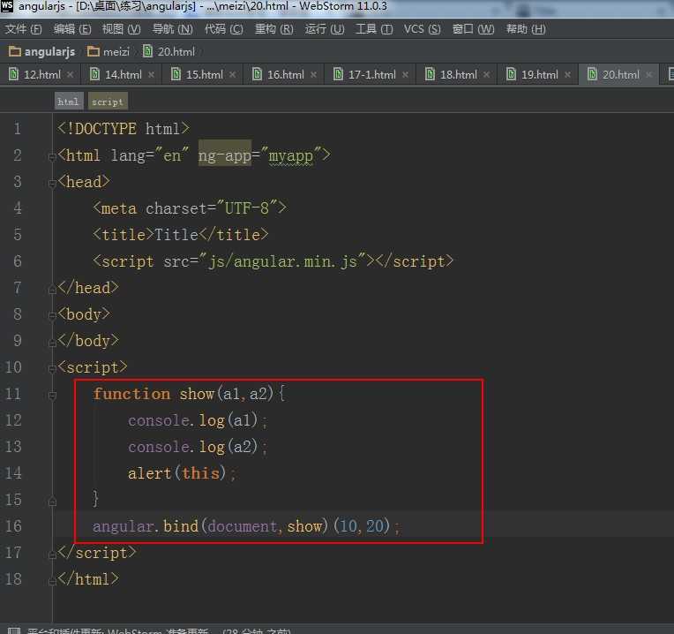Close the 16.html tab
Screen dimensions: 674x634
(x=314, y=75)
